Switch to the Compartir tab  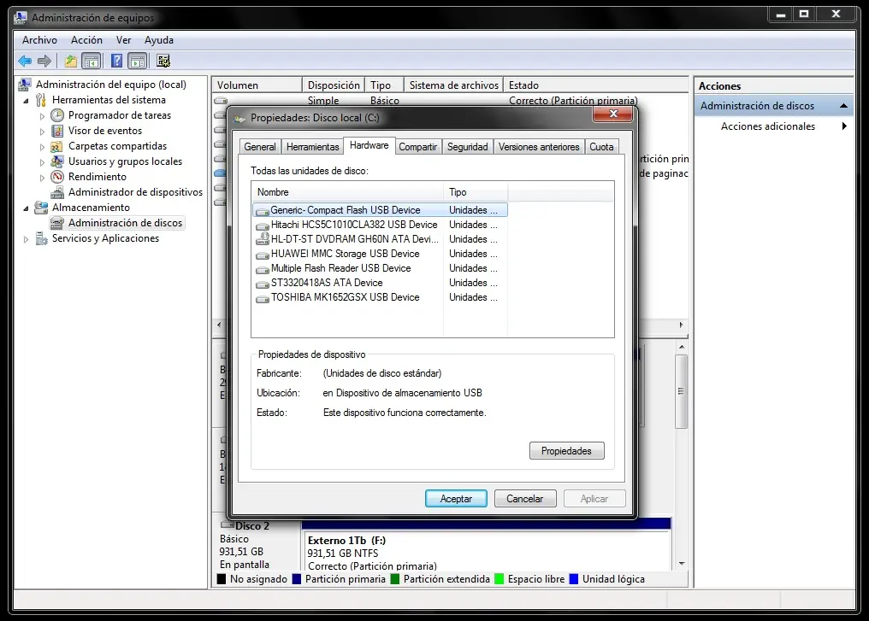pyautogui.click(x=418, y=147)
